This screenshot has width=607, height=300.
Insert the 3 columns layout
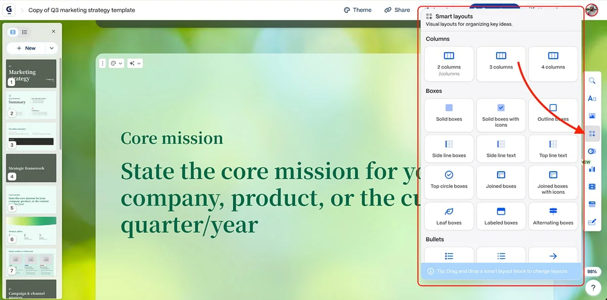[x=501, y=64]
